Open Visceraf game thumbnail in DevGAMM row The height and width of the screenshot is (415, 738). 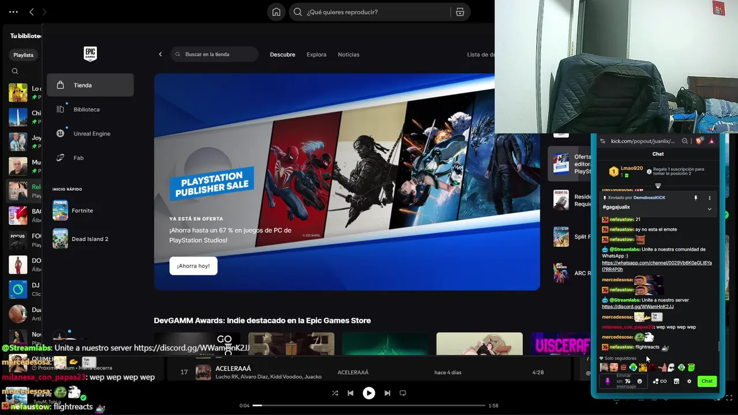point(560,344)
